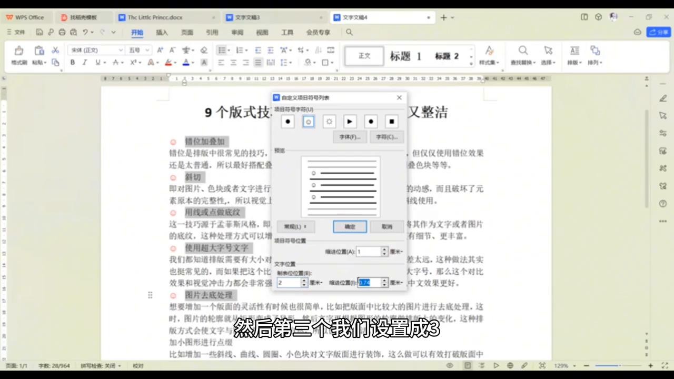Screen dimensions: 674x379
Task: Click the Select (选择) cursor icon
Action: coord(548,51)
